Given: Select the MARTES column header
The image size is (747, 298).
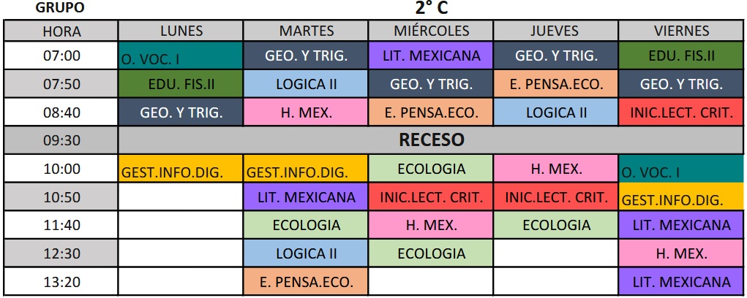Looking at the screenshot, I should pyautogui.click(x=306, y=31).
